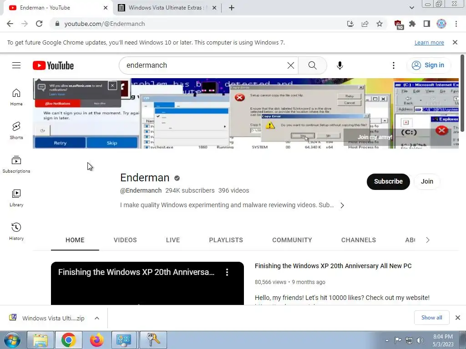Switch to the VIDEOS tab
466x349 pixels.
coord(125,240)
